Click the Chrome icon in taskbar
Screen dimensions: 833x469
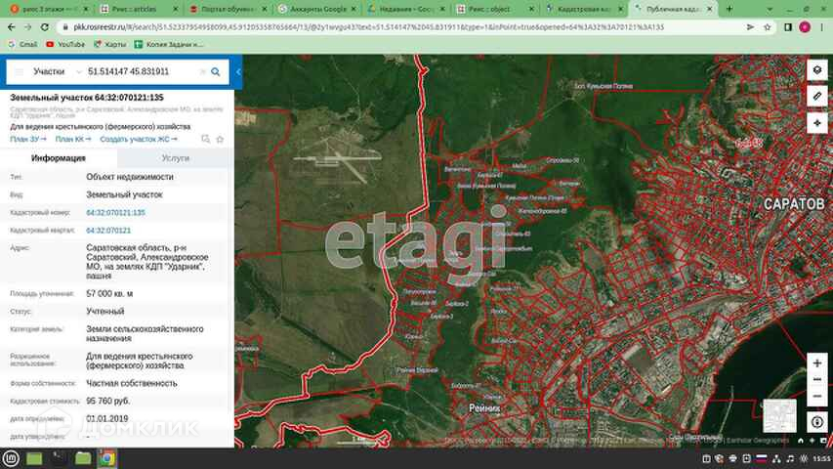[x=106, y=458]
